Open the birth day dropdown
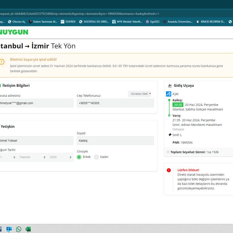The width and height of the screenshot is (233, 233). 8,157
